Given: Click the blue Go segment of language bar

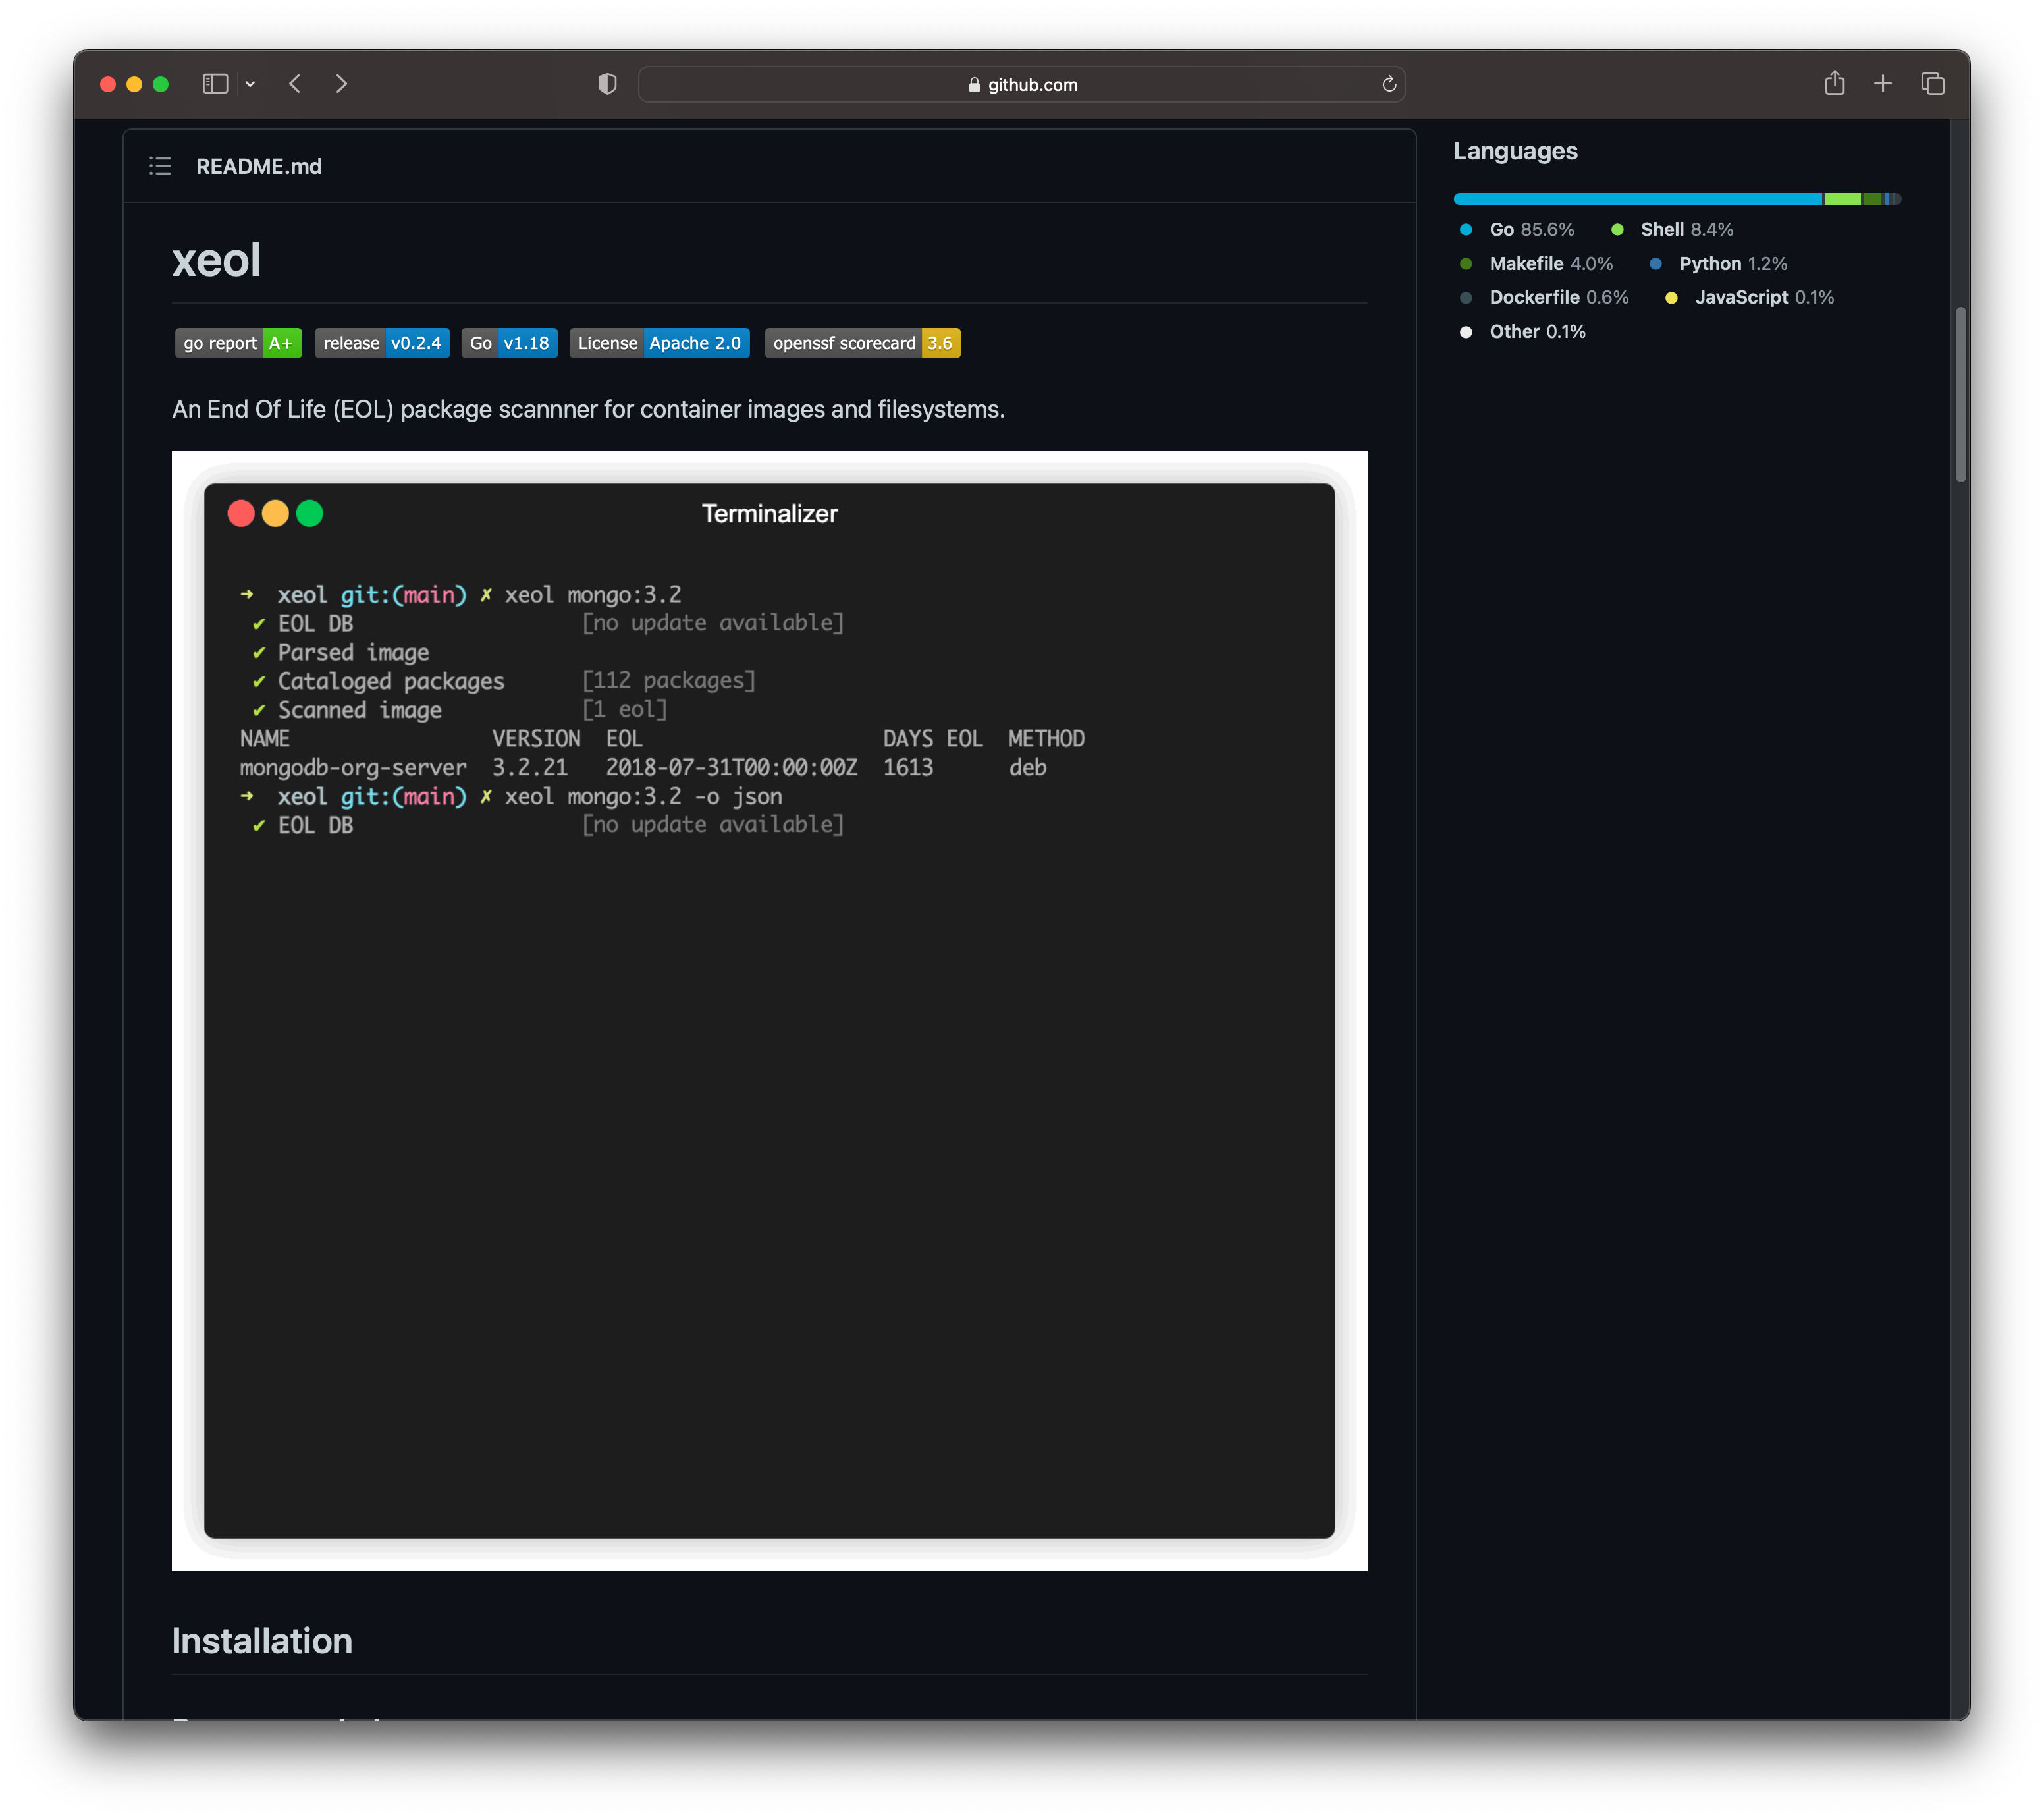Looking at the screenshot, I should point(1638,199).
